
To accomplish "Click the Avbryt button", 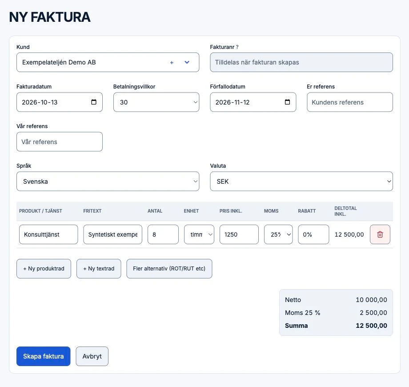I will coord(92,356).
